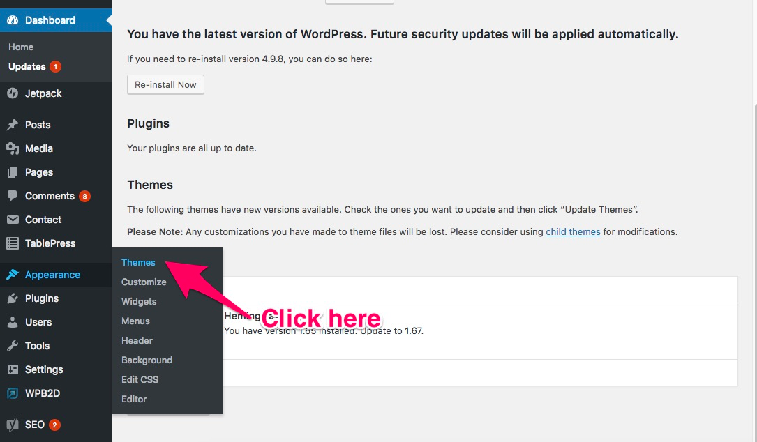Open the Dashboard menu item

point(56,20)
